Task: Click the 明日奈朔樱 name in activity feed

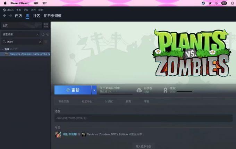Action: (70, 134)
